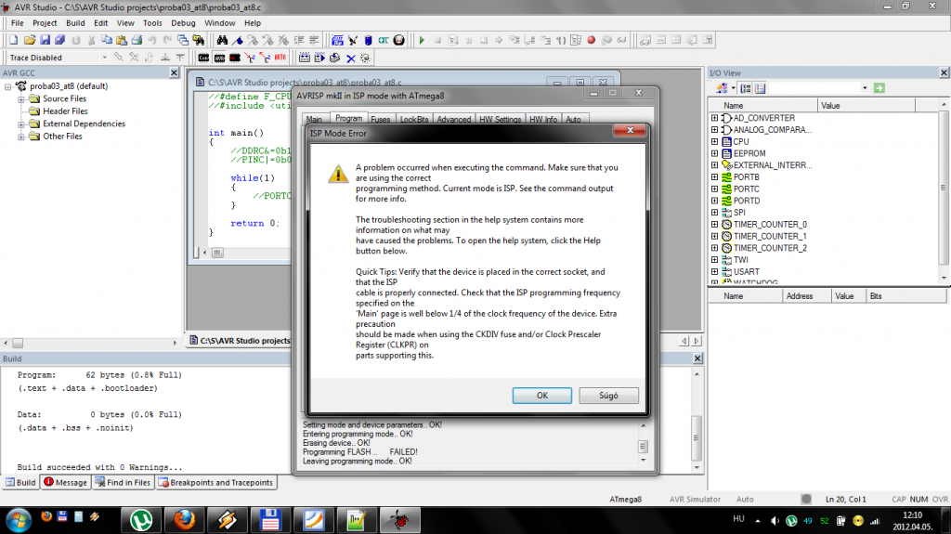Click the programmer log scrollbar thumb
This screenshot has height=534, width=951.
tap(643, 447)
